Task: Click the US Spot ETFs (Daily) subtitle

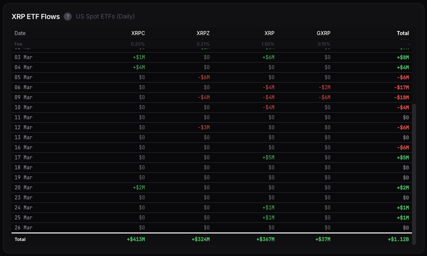Action: pyautogui.click(x=105, y=17)
